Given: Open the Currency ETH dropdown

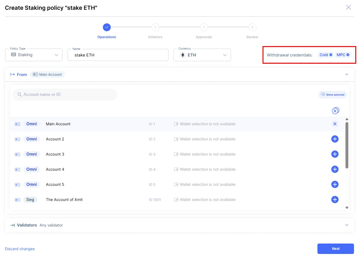Looking at the screenshot, I should point(202,55).
